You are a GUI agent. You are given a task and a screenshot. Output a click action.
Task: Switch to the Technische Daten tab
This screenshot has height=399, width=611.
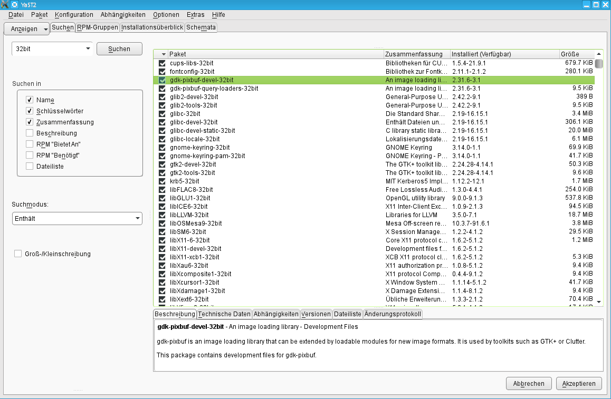[x=224, y=314]
